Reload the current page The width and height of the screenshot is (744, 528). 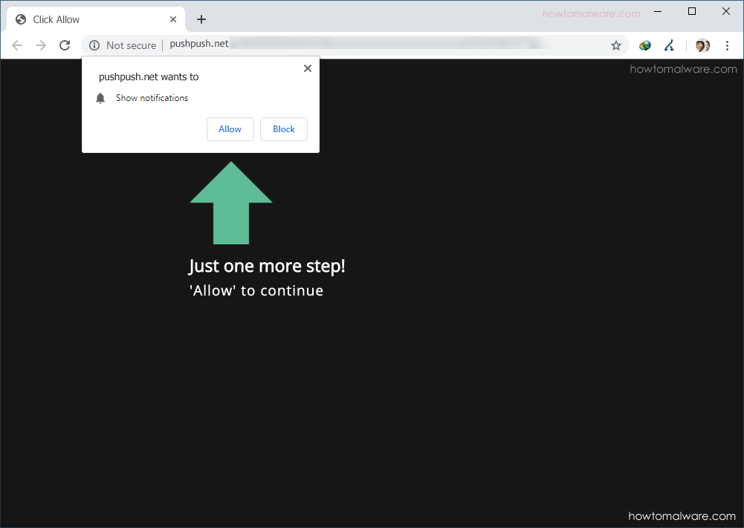coord(65,45)
